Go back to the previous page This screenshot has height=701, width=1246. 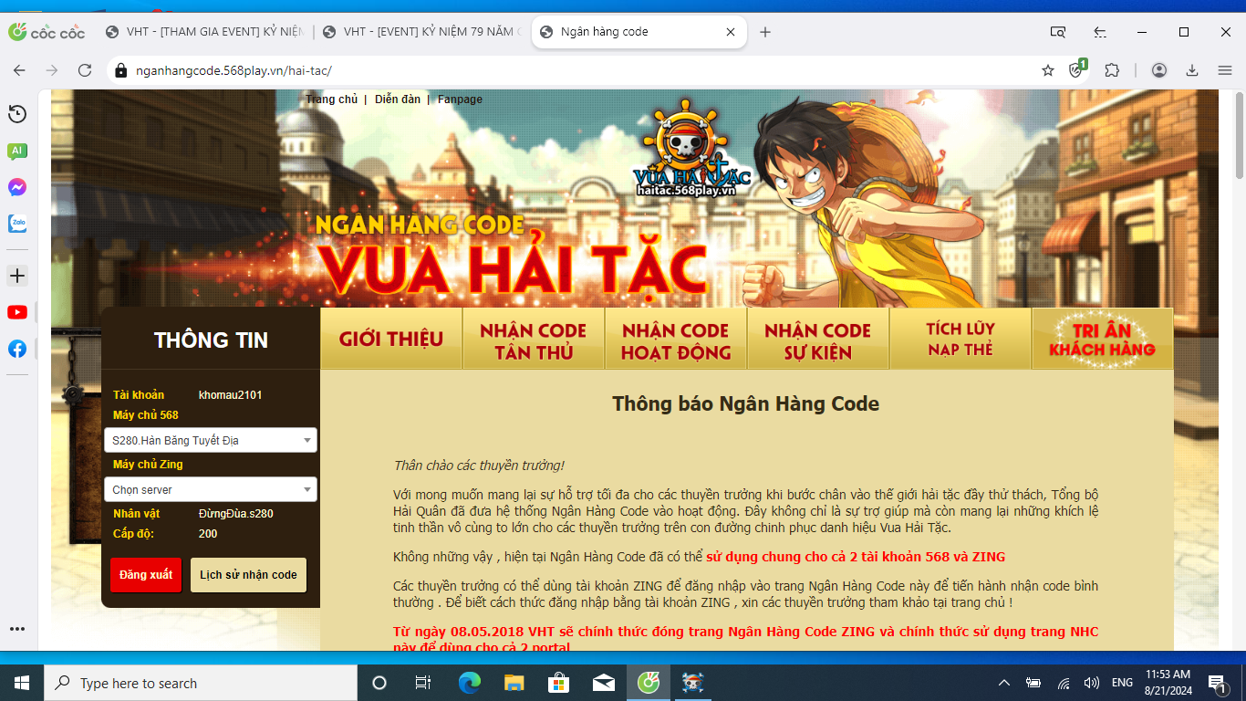[x=20, y=70]
